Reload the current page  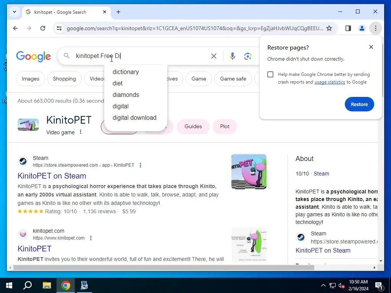click(43, 28)
